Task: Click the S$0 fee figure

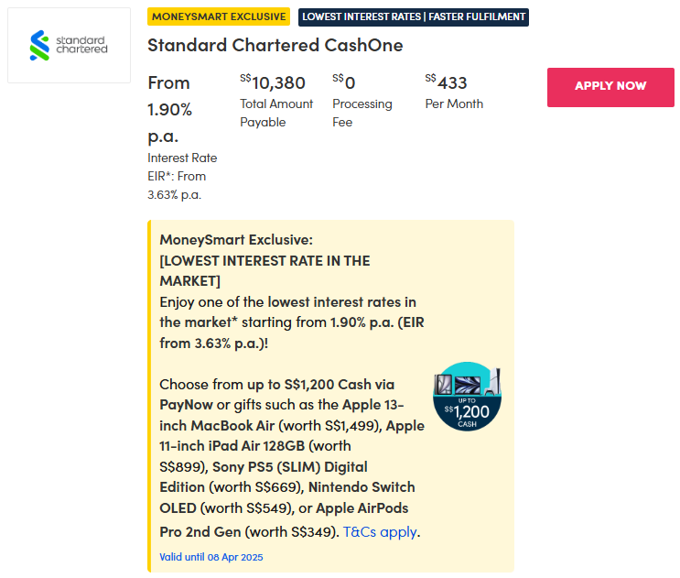Action: 344,83
